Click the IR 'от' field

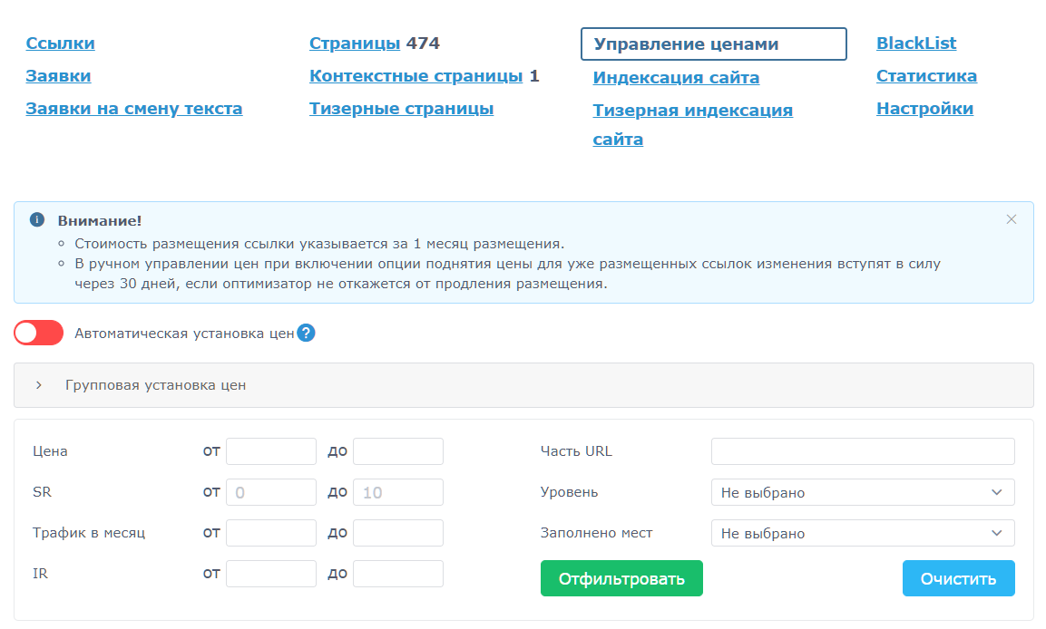[271, 574]
